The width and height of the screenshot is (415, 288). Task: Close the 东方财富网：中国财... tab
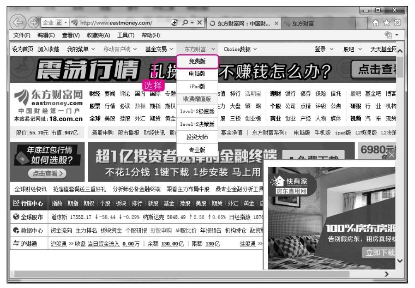[x=276, y=23]
